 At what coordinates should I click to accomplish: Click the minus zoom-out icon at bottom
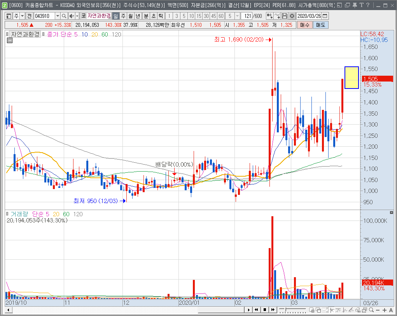(x=378, y=310)
